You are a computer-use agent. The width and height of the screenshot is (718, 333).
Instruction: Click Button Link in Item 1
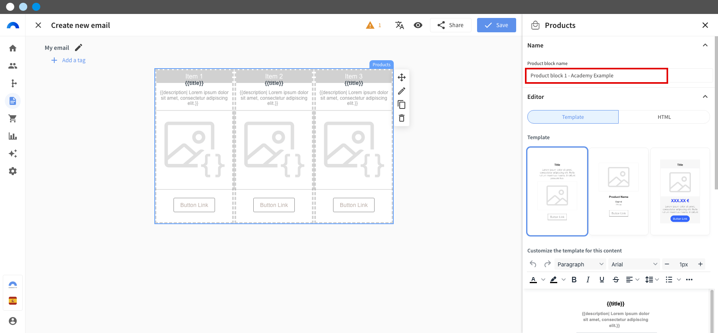click(194, 205)
